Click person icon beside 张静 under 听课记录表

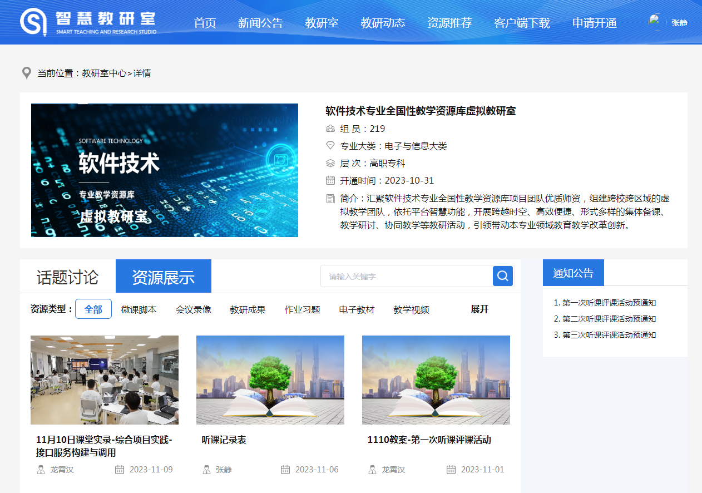206,470
